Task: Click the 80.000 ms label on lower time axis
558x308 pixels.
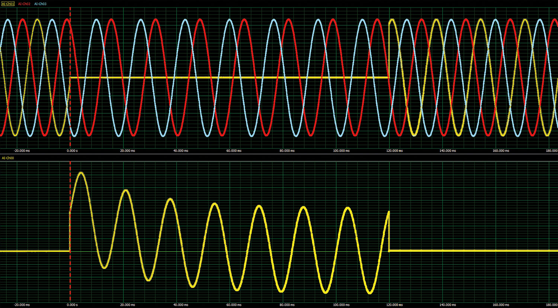Action: pyautogui.click(x=287, y=305)
